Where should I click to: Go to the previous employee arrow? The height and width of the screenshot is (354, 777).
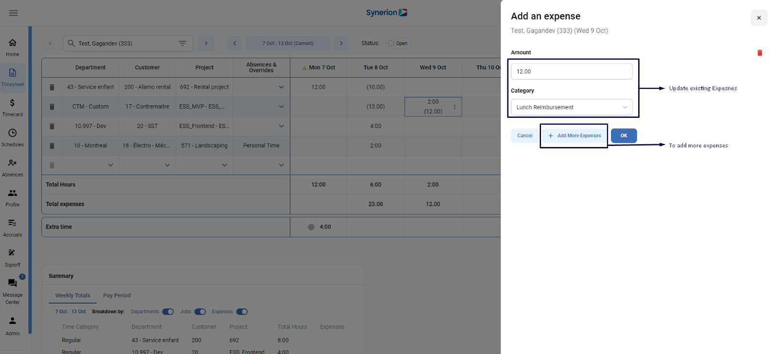50,43
